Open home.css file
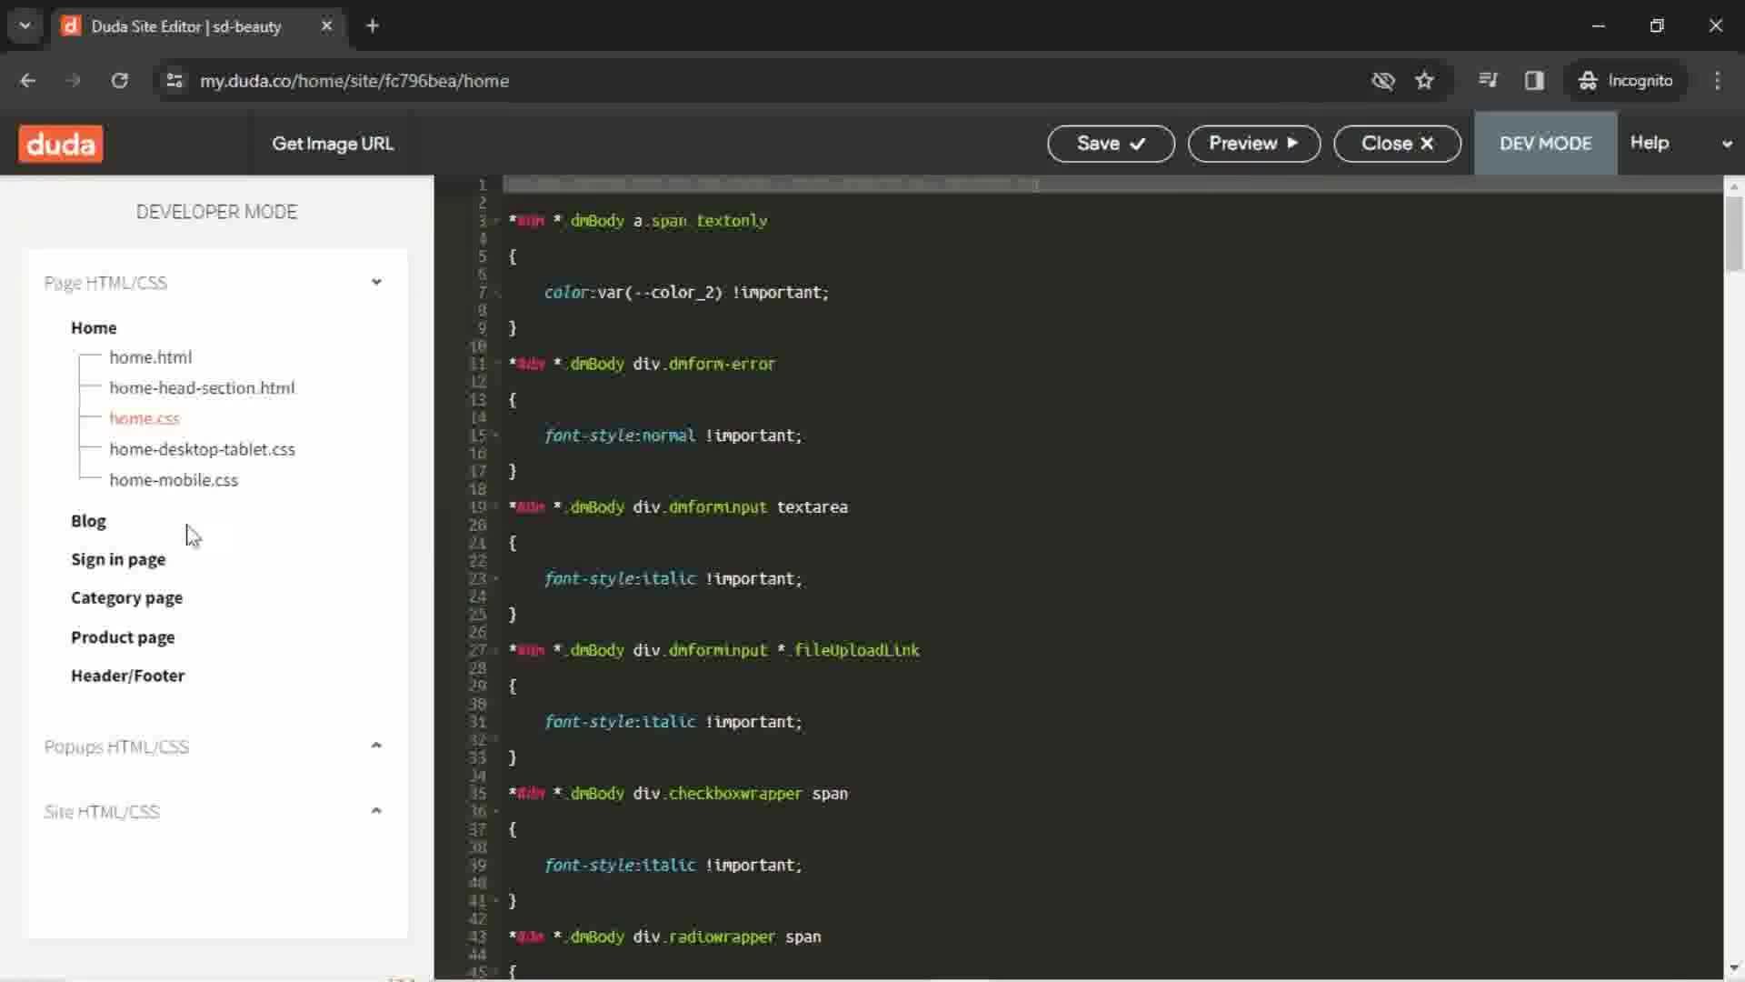1745x982 pixels. [145, 418]
